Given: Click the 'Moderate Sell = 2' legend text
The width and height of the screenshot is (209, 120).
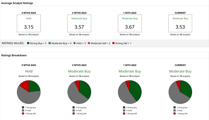Looking at the screenshot, I should tap(100, 43).
